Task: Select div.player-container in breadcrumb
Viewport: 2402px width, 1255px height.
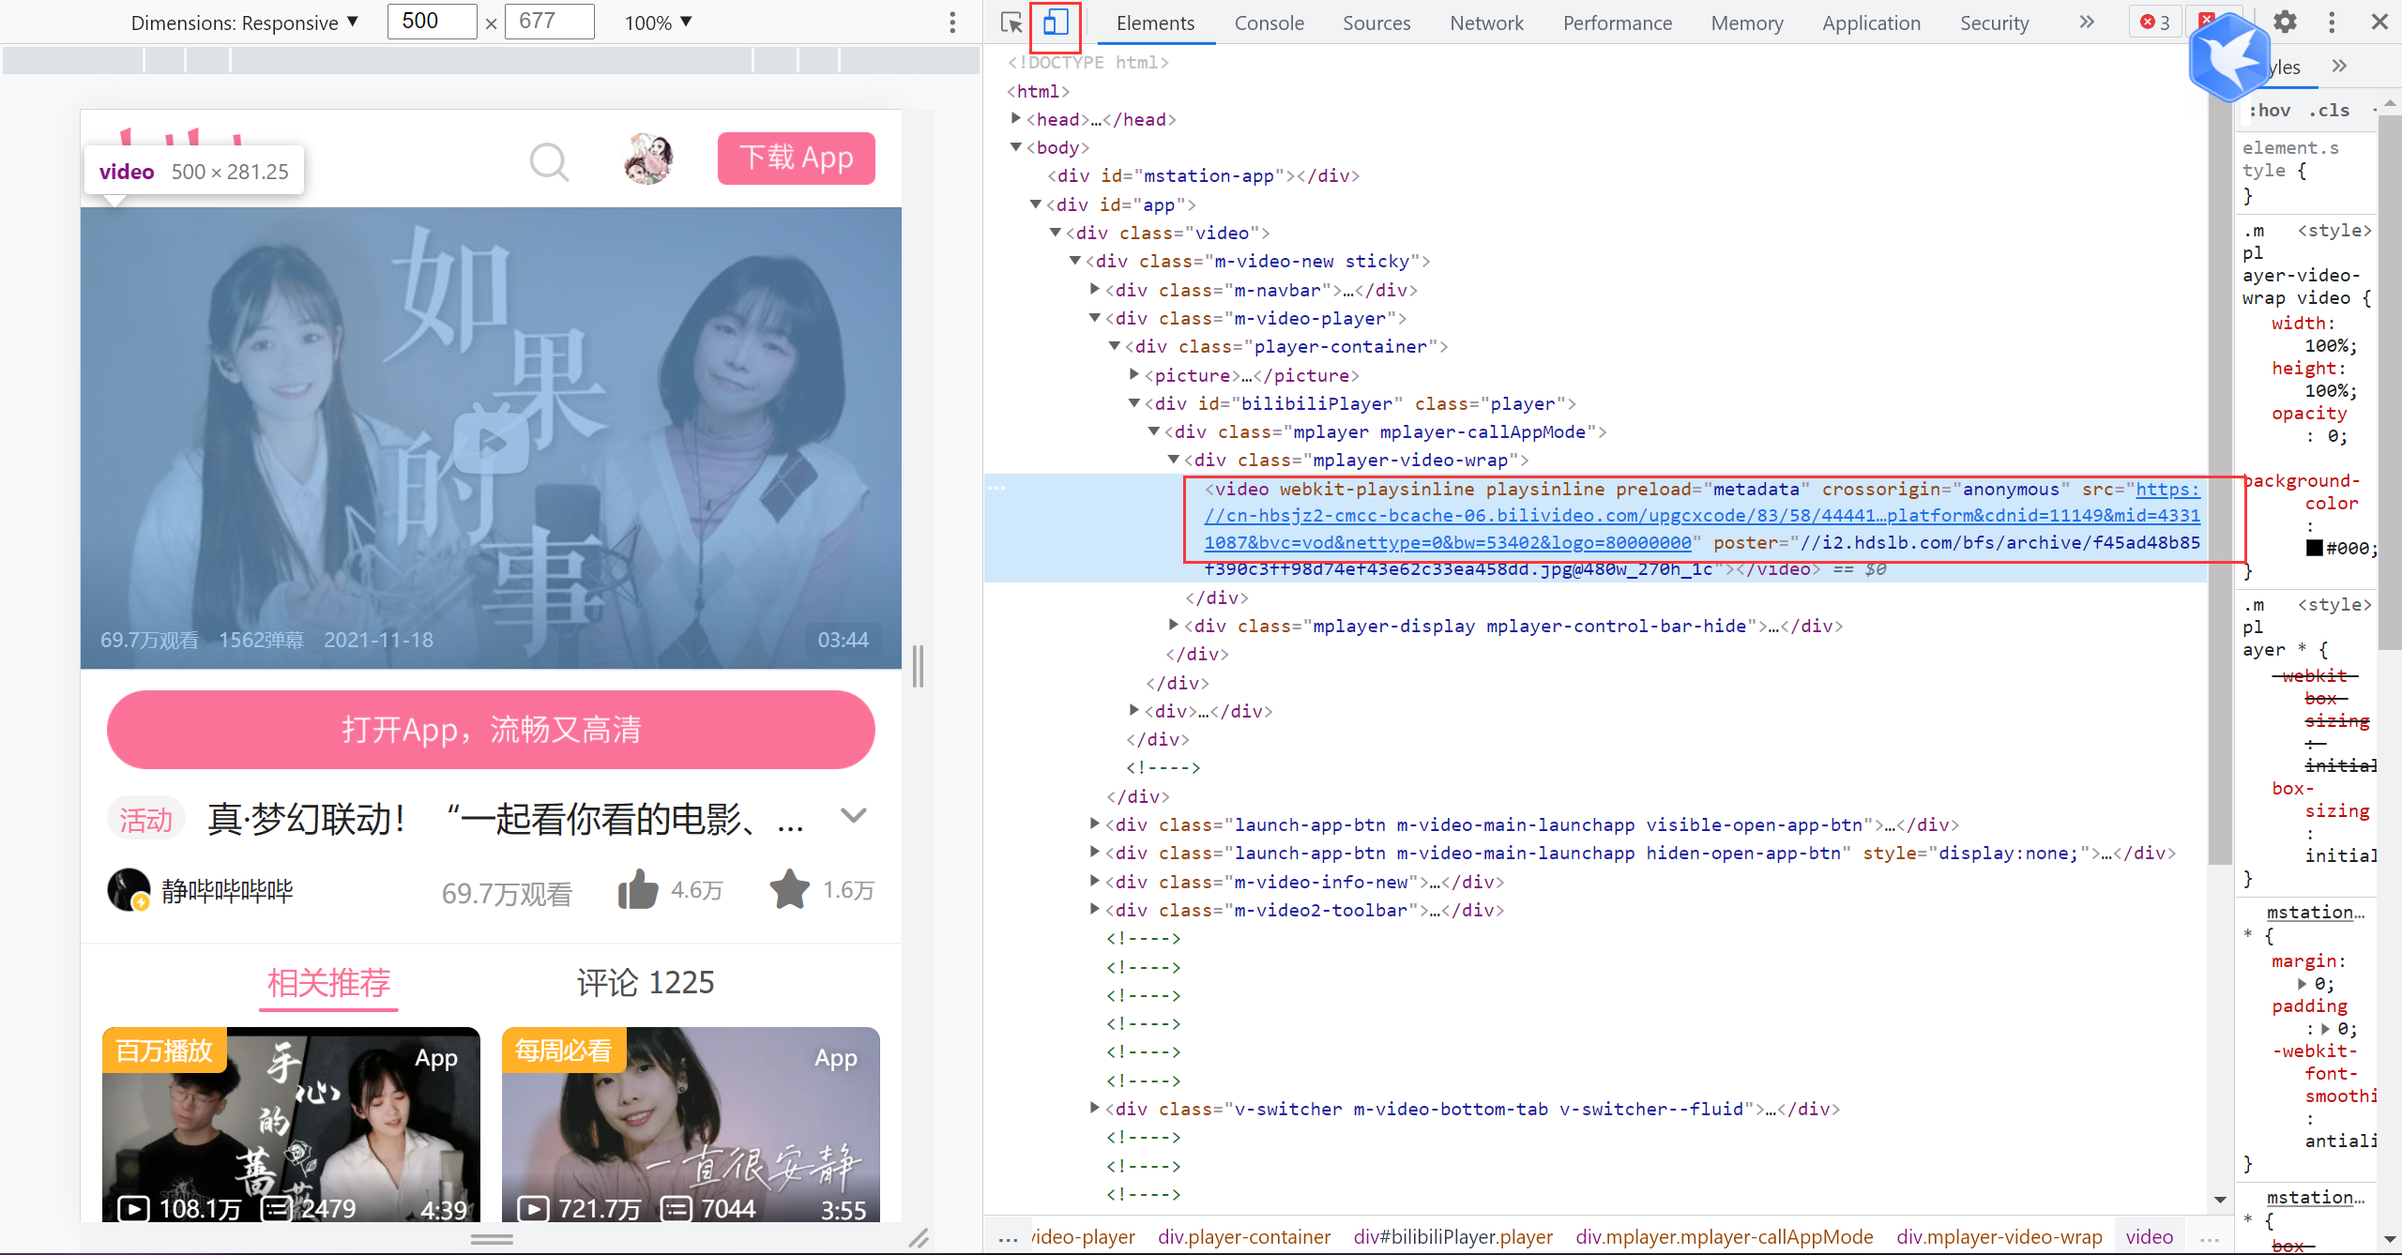Action: pyautogui.click(x=1243, y=1236)
